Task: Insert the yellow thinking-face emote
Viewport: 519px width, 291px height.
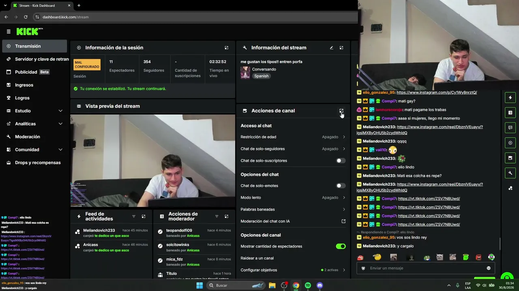Action: tap(377, 257)
